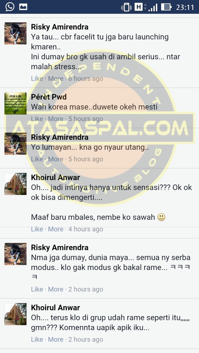Like Pérèt Pwd's korea mase comment
Screen dimensions: 199x353
click(37, 119)
